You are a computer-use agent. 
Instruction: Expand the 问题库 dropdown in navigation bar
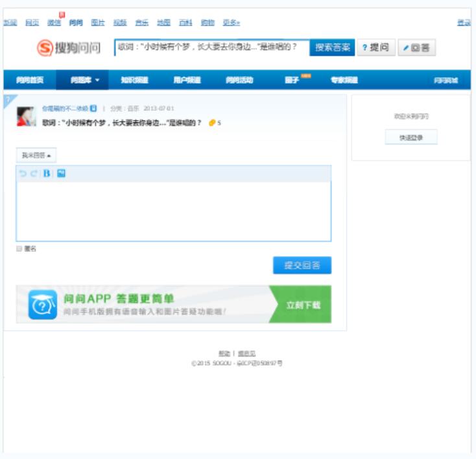85,80
